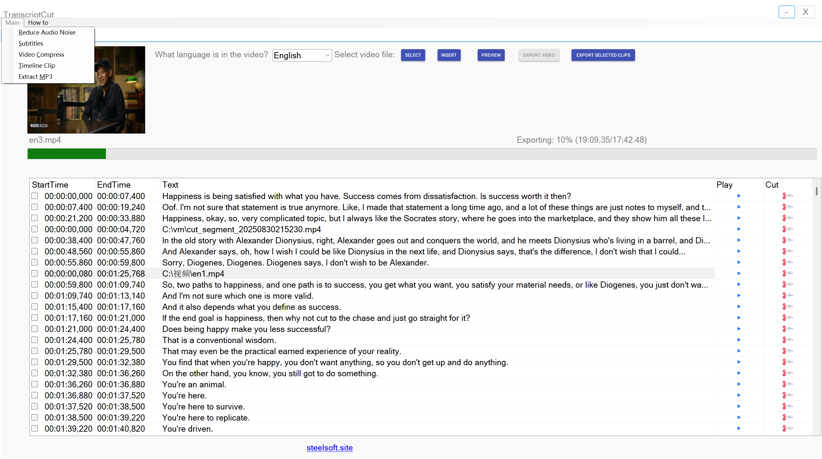The width and height of the screenshot is (822, 459).
Task: Click the EndTime column header
Action: 127,185
